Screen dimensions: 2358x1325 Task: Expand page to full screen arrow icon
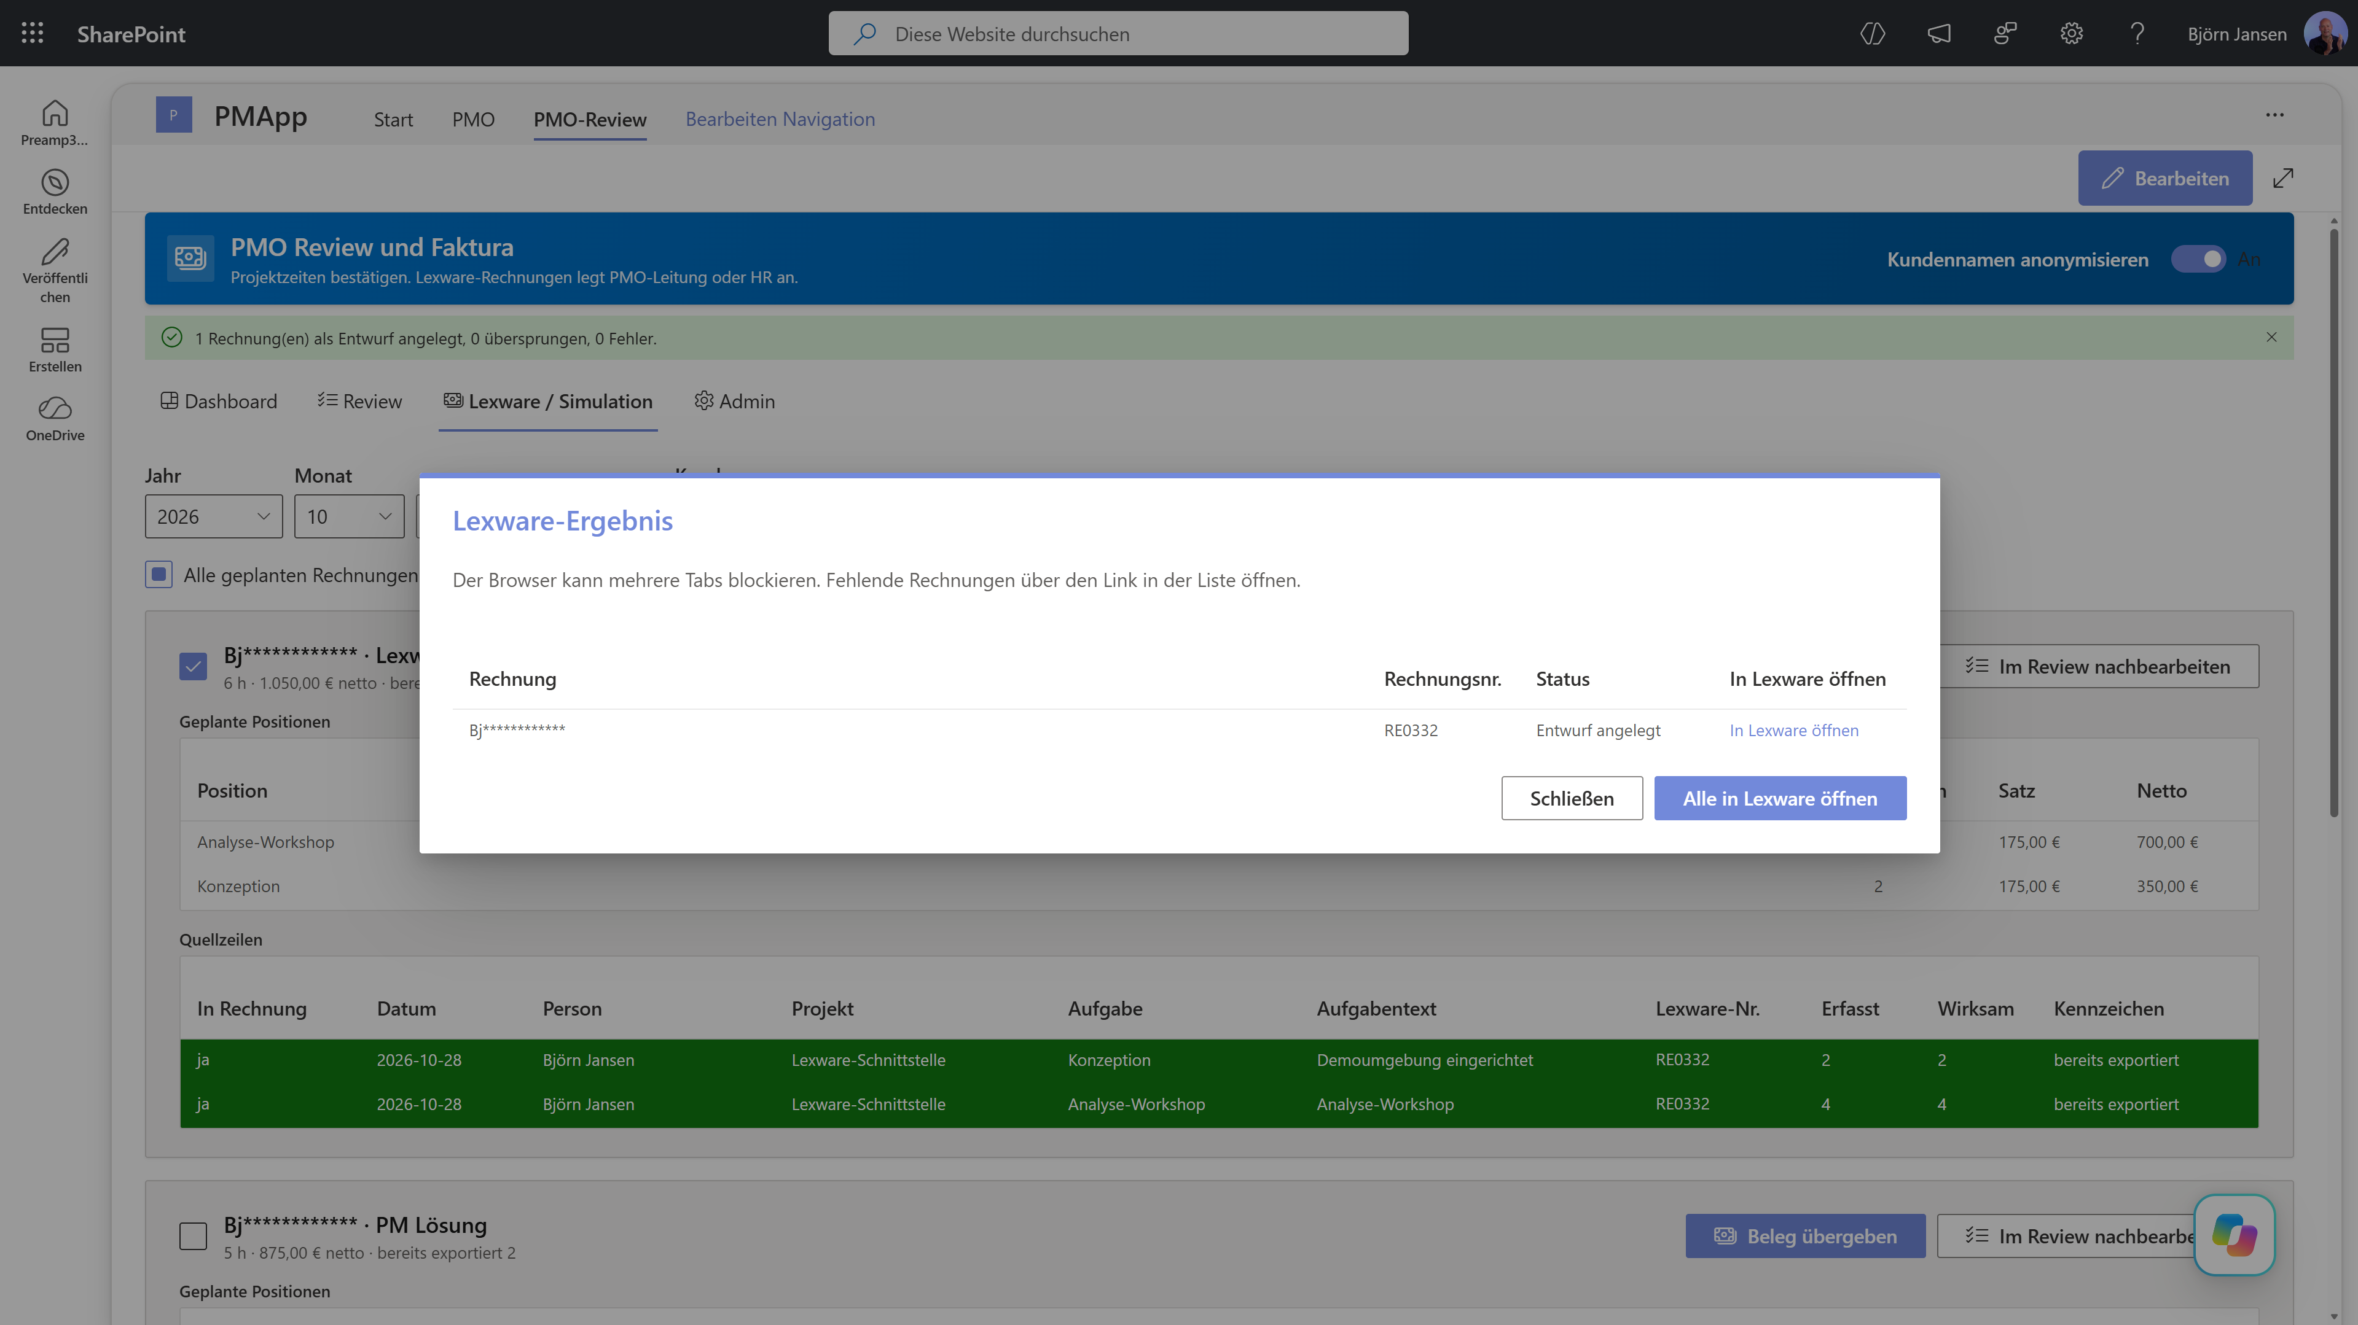[2283, 177]
